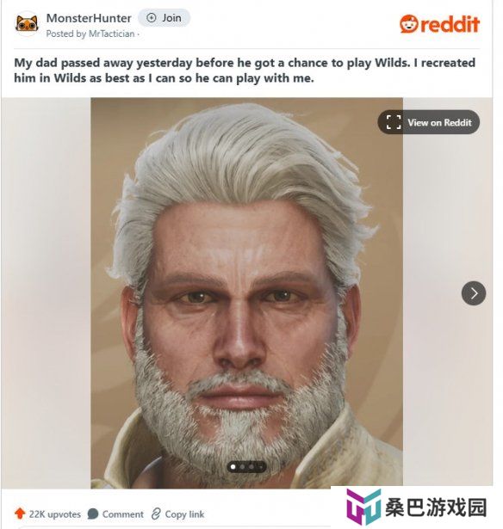Click the fullscreen brackets icon on the image
Screen dimensions: 503x529
point(394,122)
